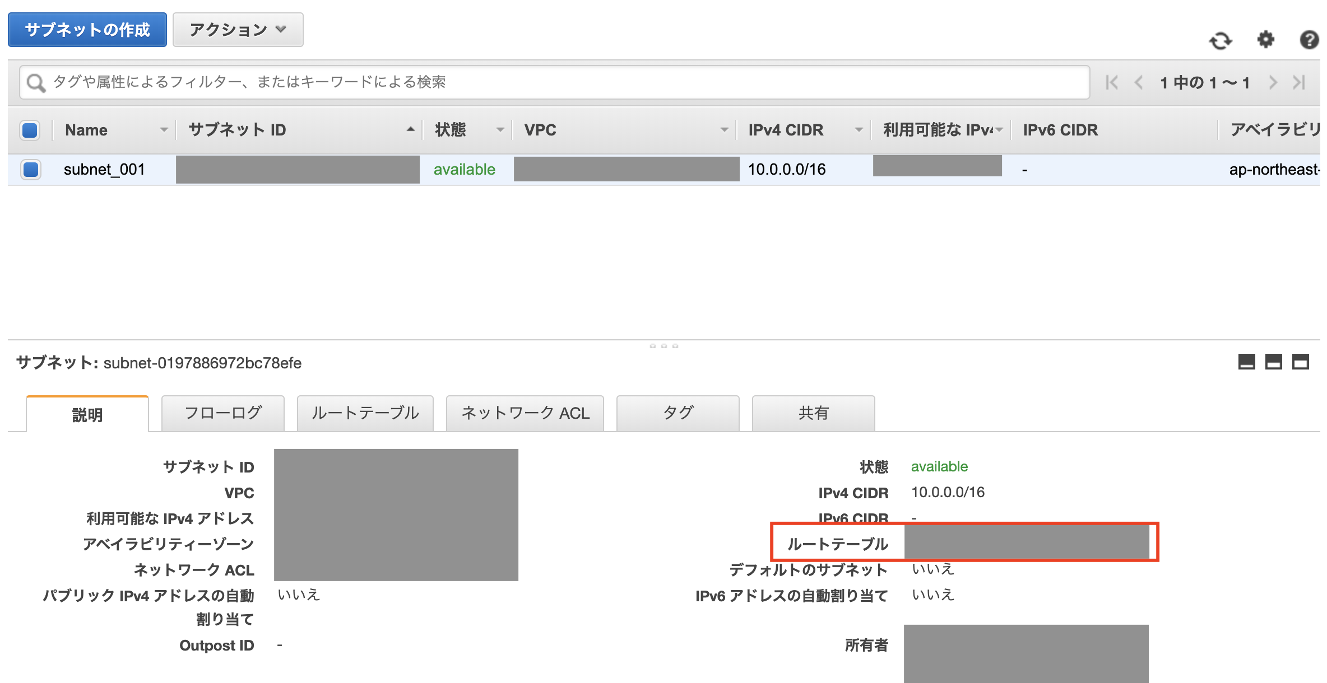Expand the Name column filter arrow

coord(164,130)
